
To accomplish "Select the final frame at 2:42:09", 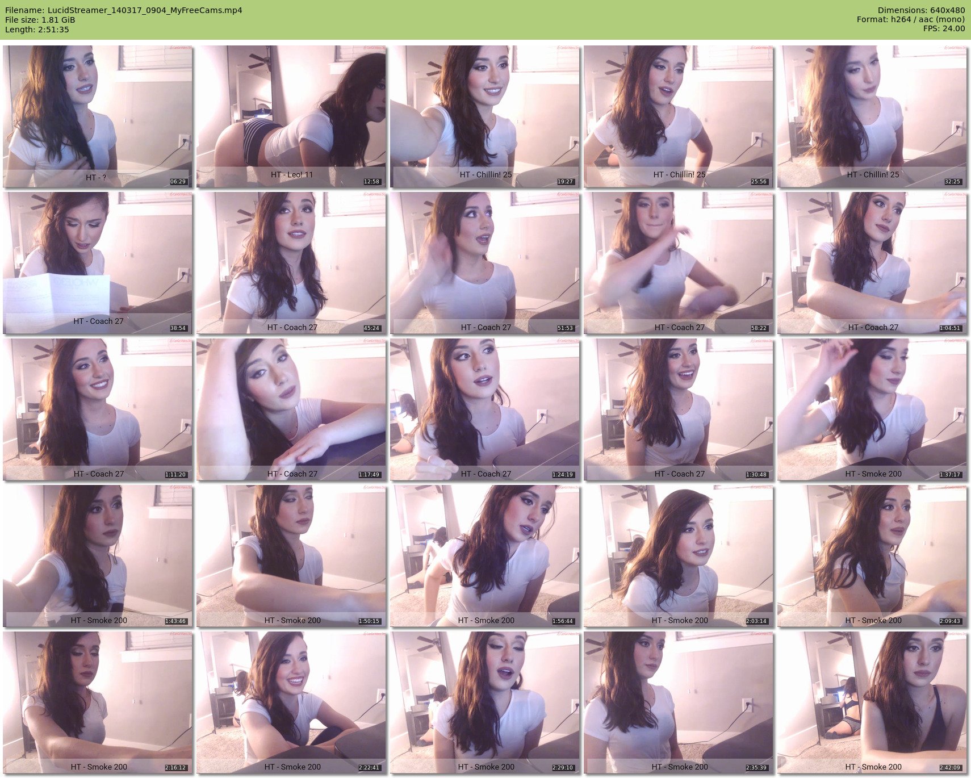I will tap(872, 702).
